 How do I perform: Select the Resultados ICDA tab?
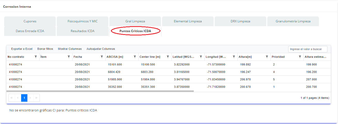tap(83, 31)
